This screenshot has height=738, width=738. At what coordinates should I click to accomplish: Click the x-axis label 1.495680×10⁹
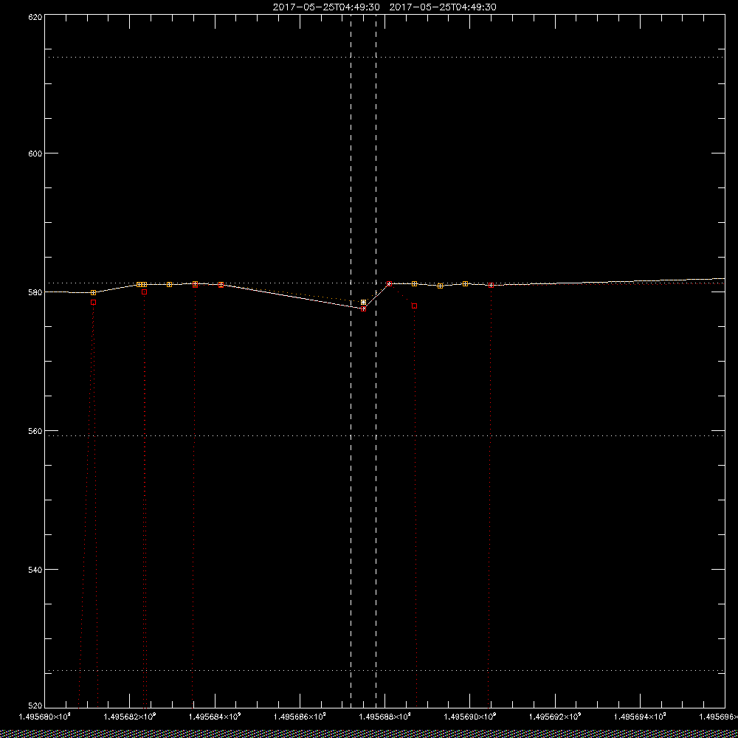click(x=44, y=717)
